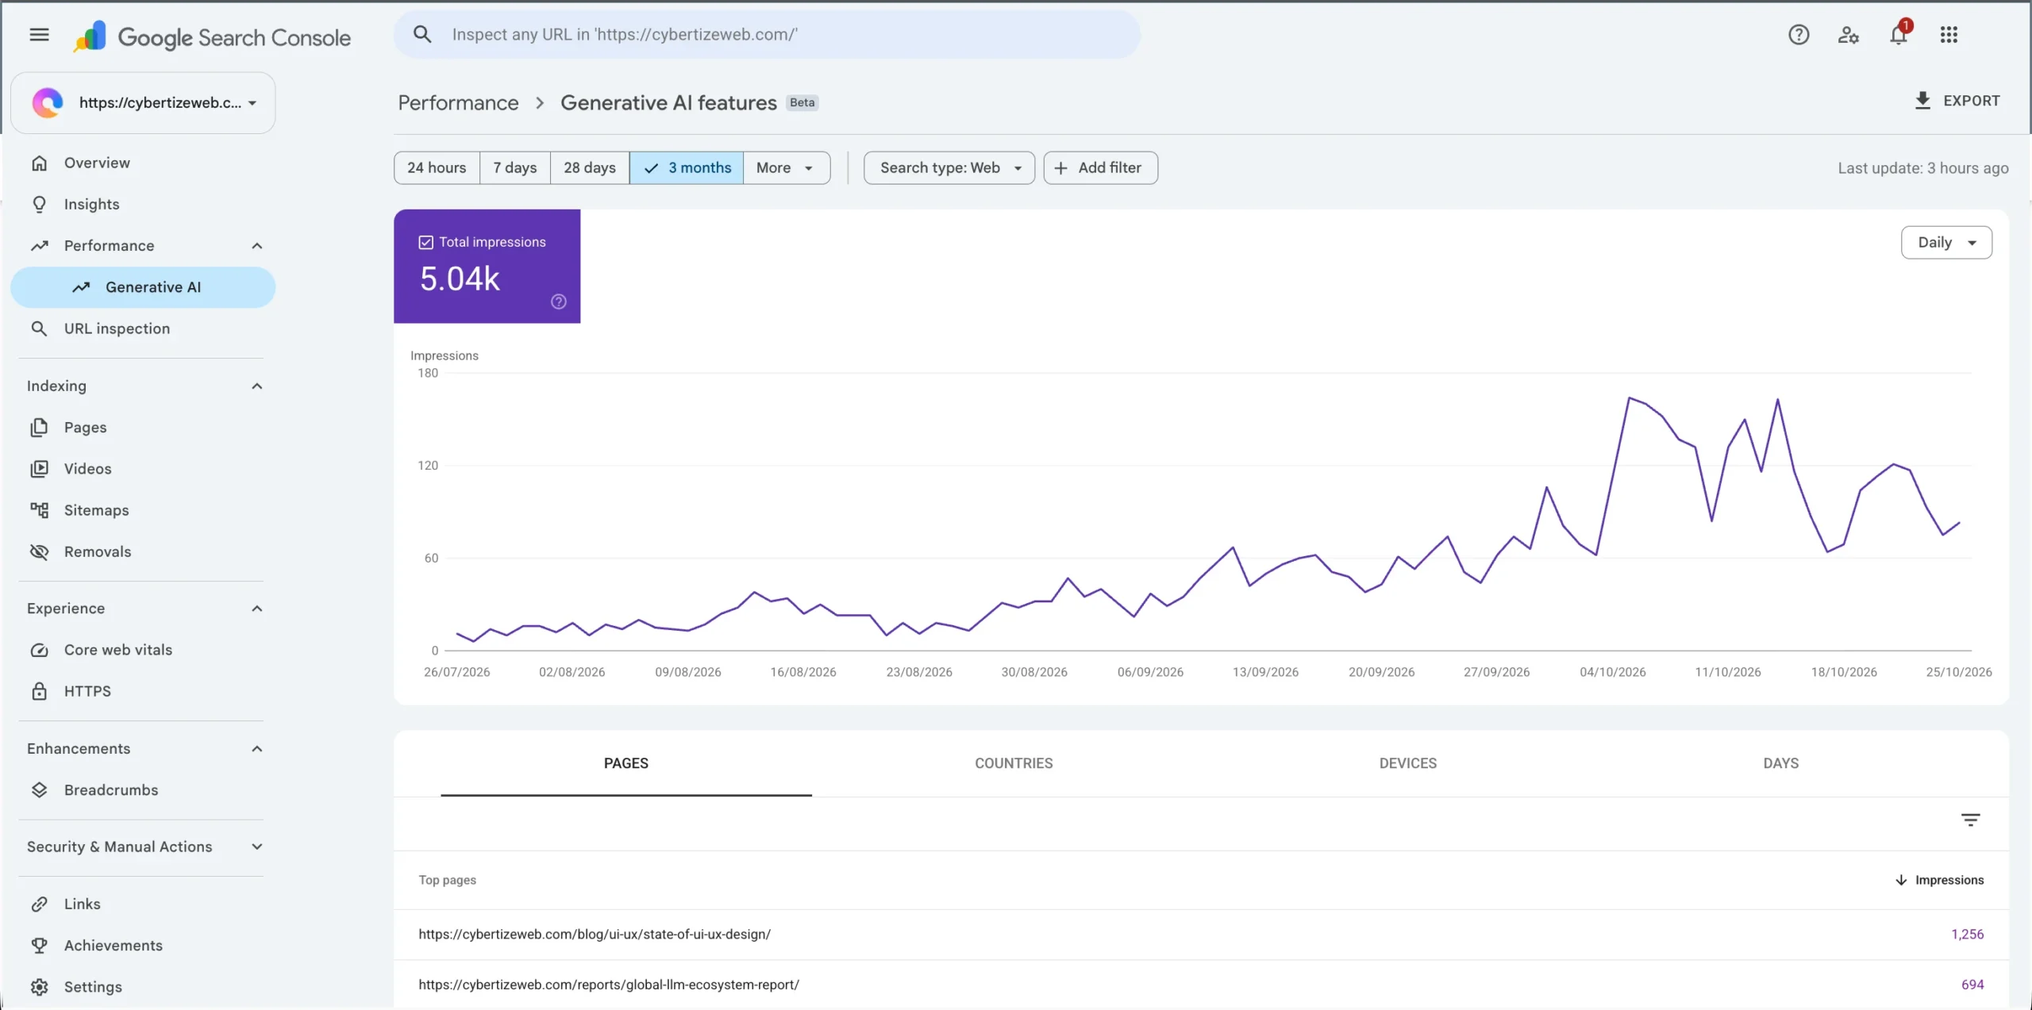Select the Pages tab

[x=625, y=763]
